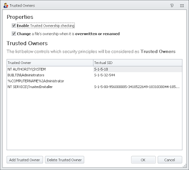
Task: Click the help icon in title bar
Action: pyautogui.click(x=172, y=6)
